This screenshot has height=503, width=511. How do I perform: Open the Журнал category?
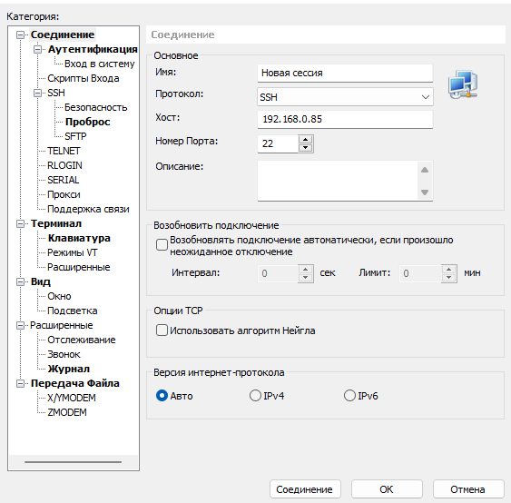coord(68,369)
